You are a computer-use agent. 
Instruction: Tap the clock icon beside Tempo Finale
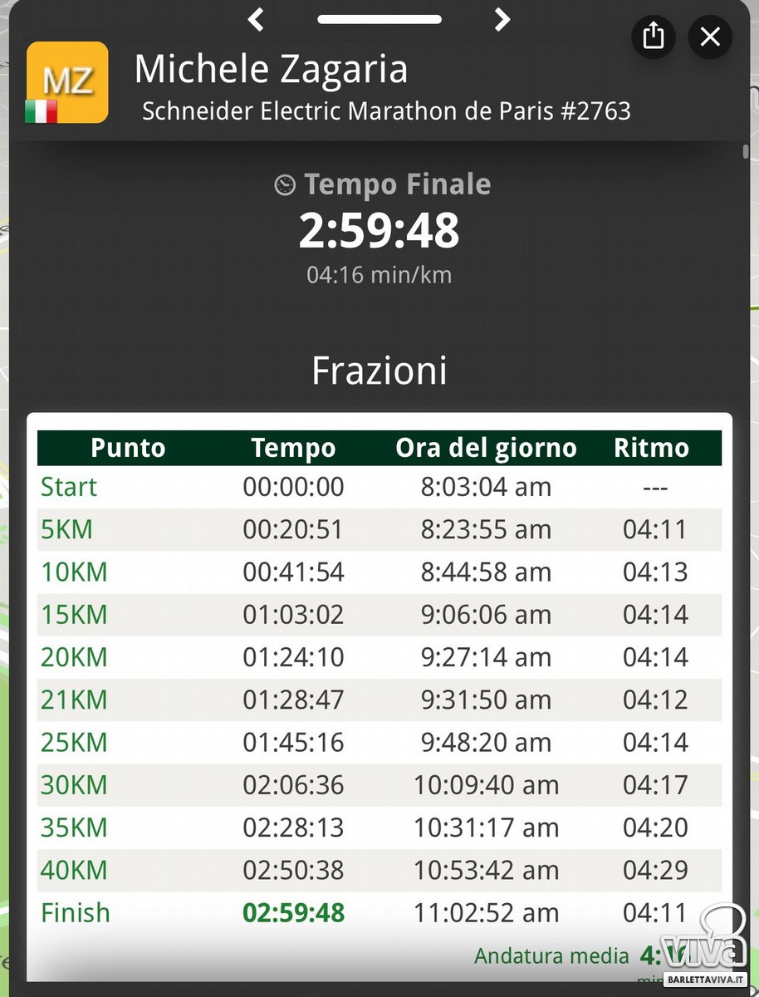[285, 184]
